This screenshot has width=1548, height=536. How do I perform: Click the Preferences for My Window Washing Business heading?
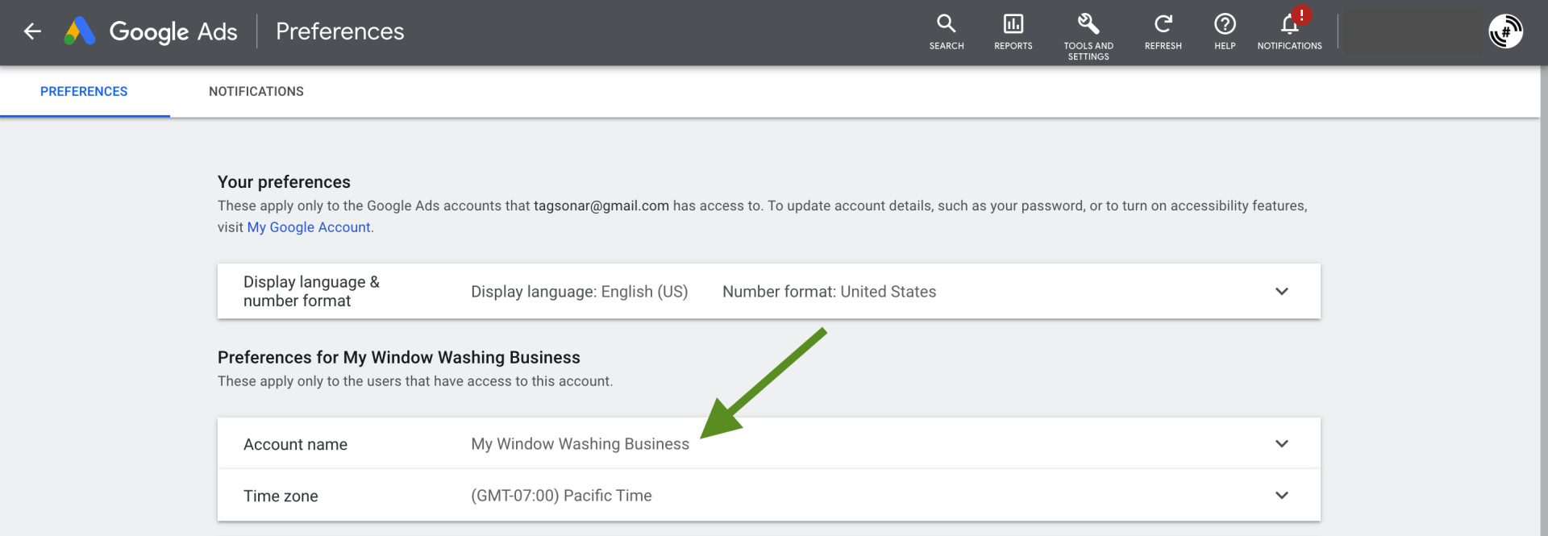399,357
